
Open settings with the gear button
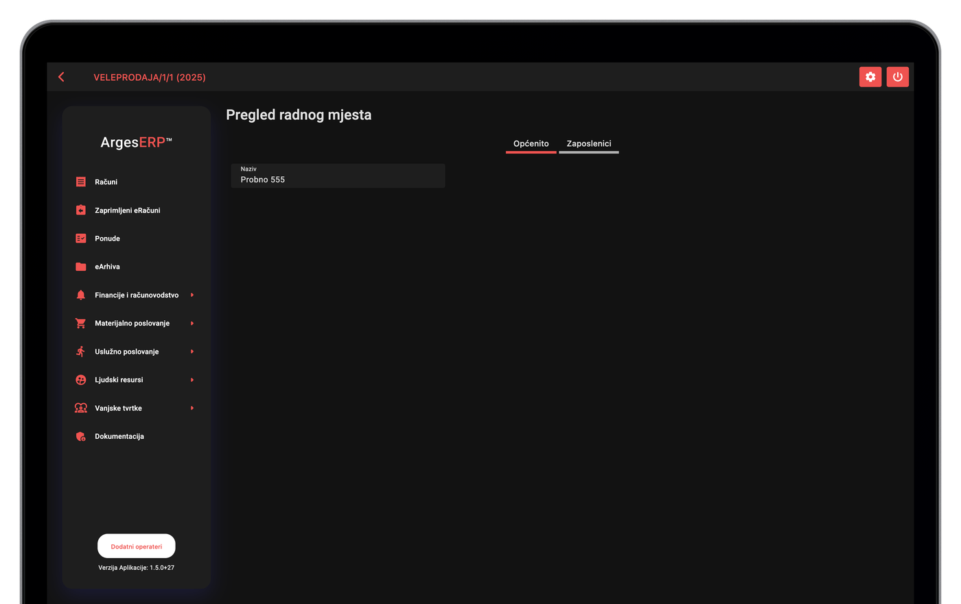[x=870, y=77]
